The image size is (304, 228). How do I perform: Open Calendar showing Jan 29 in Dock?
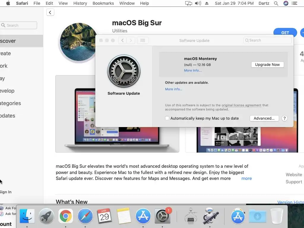tap(104, 216)
